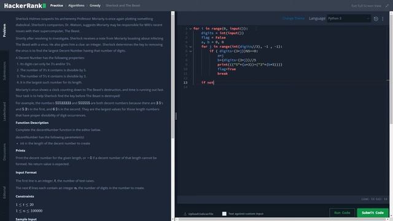Image resolution: width=393 pixels, height=221 pixels.
Task: Select the Discussions side tab
Action: point(4,152)
